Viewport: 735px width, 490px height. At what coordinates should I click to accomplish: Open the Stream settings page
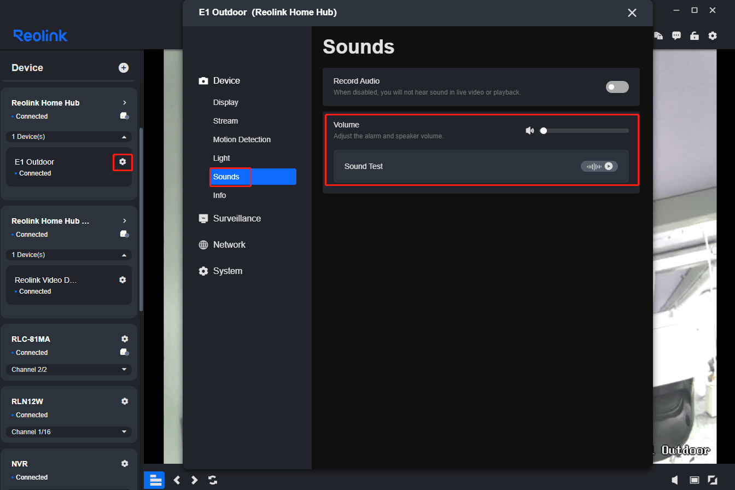click(225, 121)
